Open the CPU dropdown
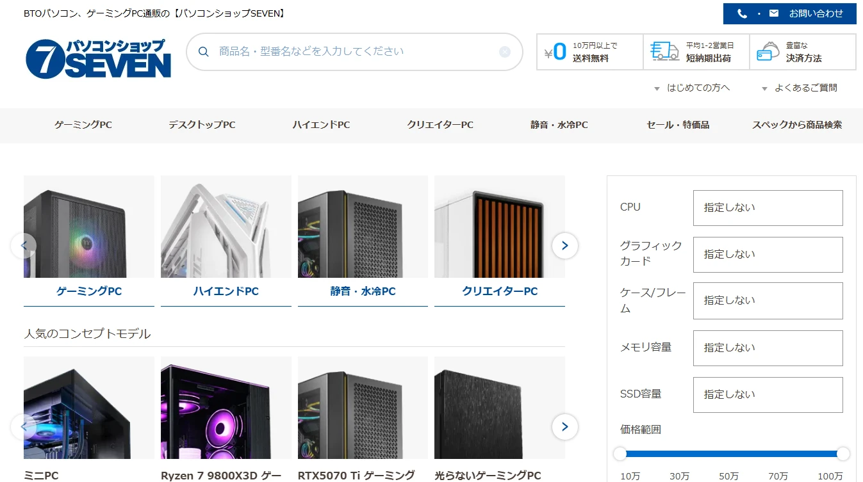Viewport: 863px width, 482px height. (768, 207)
